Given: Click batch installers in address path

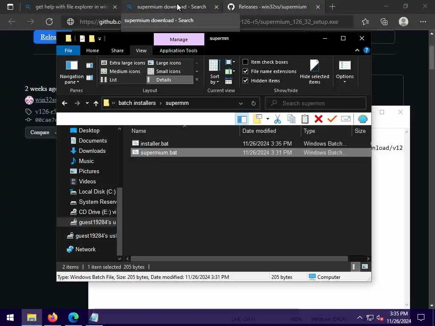Looking at the screenshot, I should point(137,103).
